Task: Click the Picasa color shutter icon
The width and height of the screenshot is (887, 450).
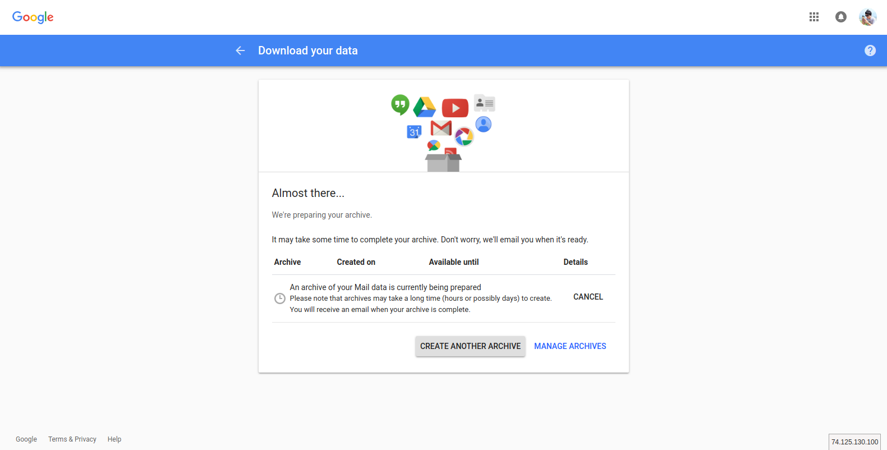Action: tap(464, 136)
